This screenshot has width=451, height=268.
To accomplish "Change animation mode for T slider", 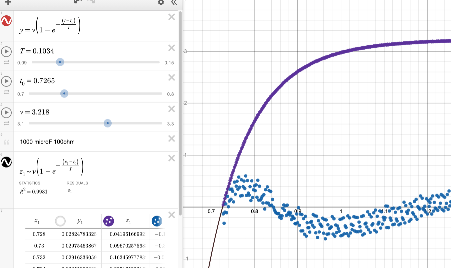I will (x=6, y=62).
